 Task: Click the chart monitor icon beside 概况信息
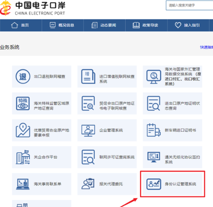click(x=52, y=25)
